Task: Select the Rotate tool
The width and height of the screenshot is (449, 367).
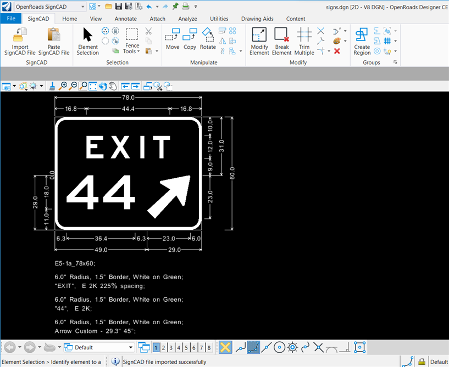Action: [208, 39]
